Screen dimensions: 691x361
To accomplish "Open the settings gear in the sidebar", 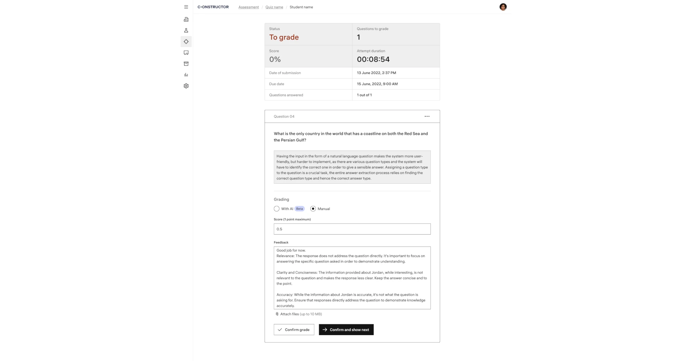I will point(186,86).
